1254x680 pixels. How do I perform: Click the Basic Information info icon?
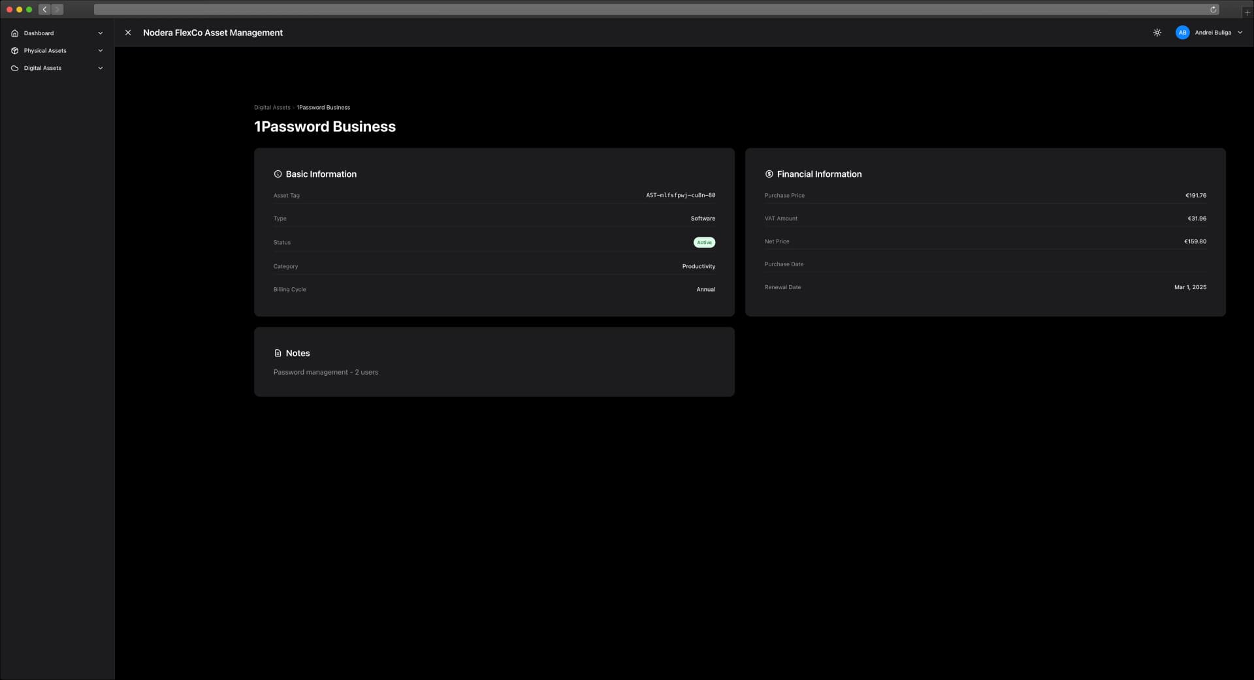tap(278, 174)
